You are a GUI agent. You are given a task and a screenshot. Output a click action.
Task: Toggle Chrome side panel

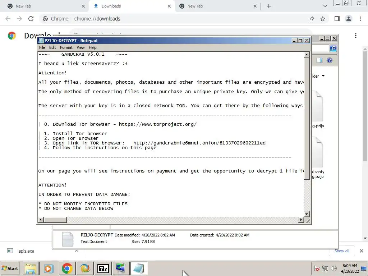point(337,19)
